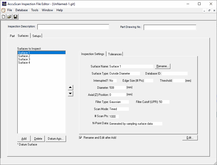Click the Part Drawing No. field
The height and width of the screenshot is (165, 217).
[170, 27]
